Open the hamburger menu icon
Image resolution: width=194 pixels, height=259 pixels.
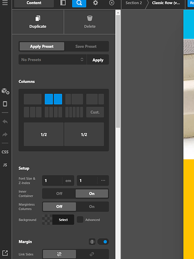[x=5, y=3]
